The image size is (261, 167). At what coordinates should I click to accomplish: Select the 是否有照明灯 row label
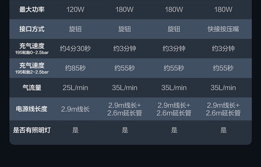pos(32,130)
